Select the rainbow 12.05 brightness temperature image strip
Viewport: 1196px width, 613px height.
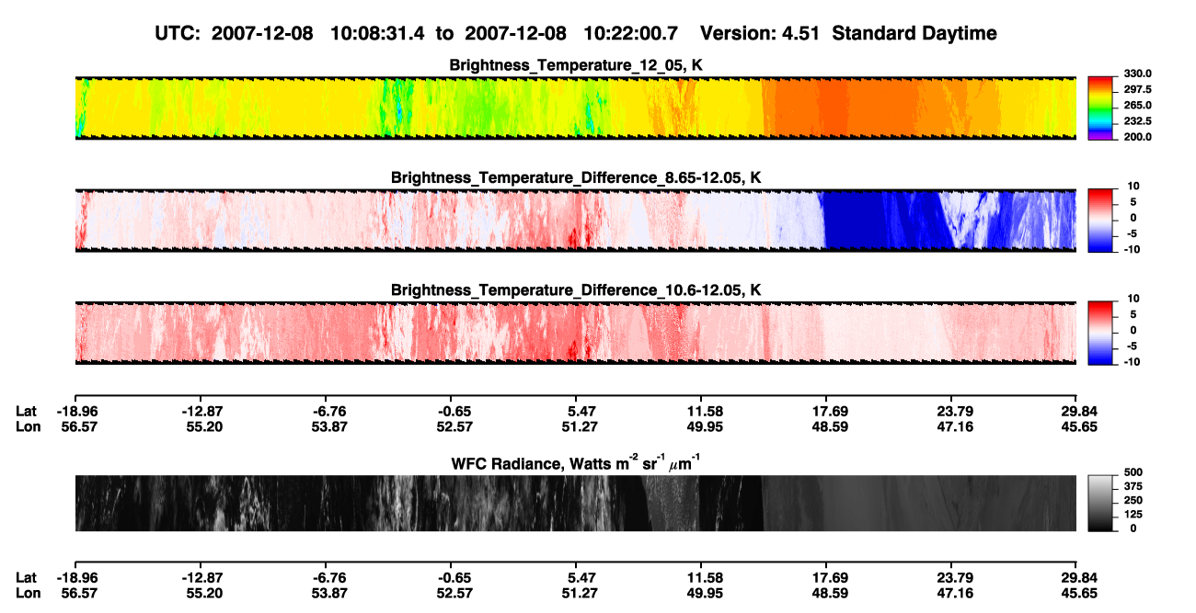click(576, 108)
